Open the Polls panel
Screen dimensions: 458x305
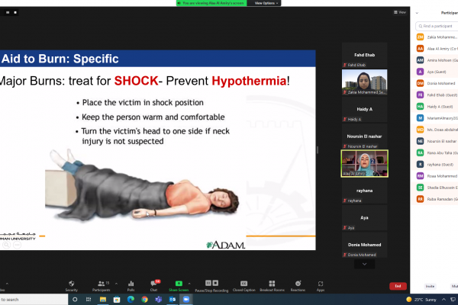[x=131, y=284]
